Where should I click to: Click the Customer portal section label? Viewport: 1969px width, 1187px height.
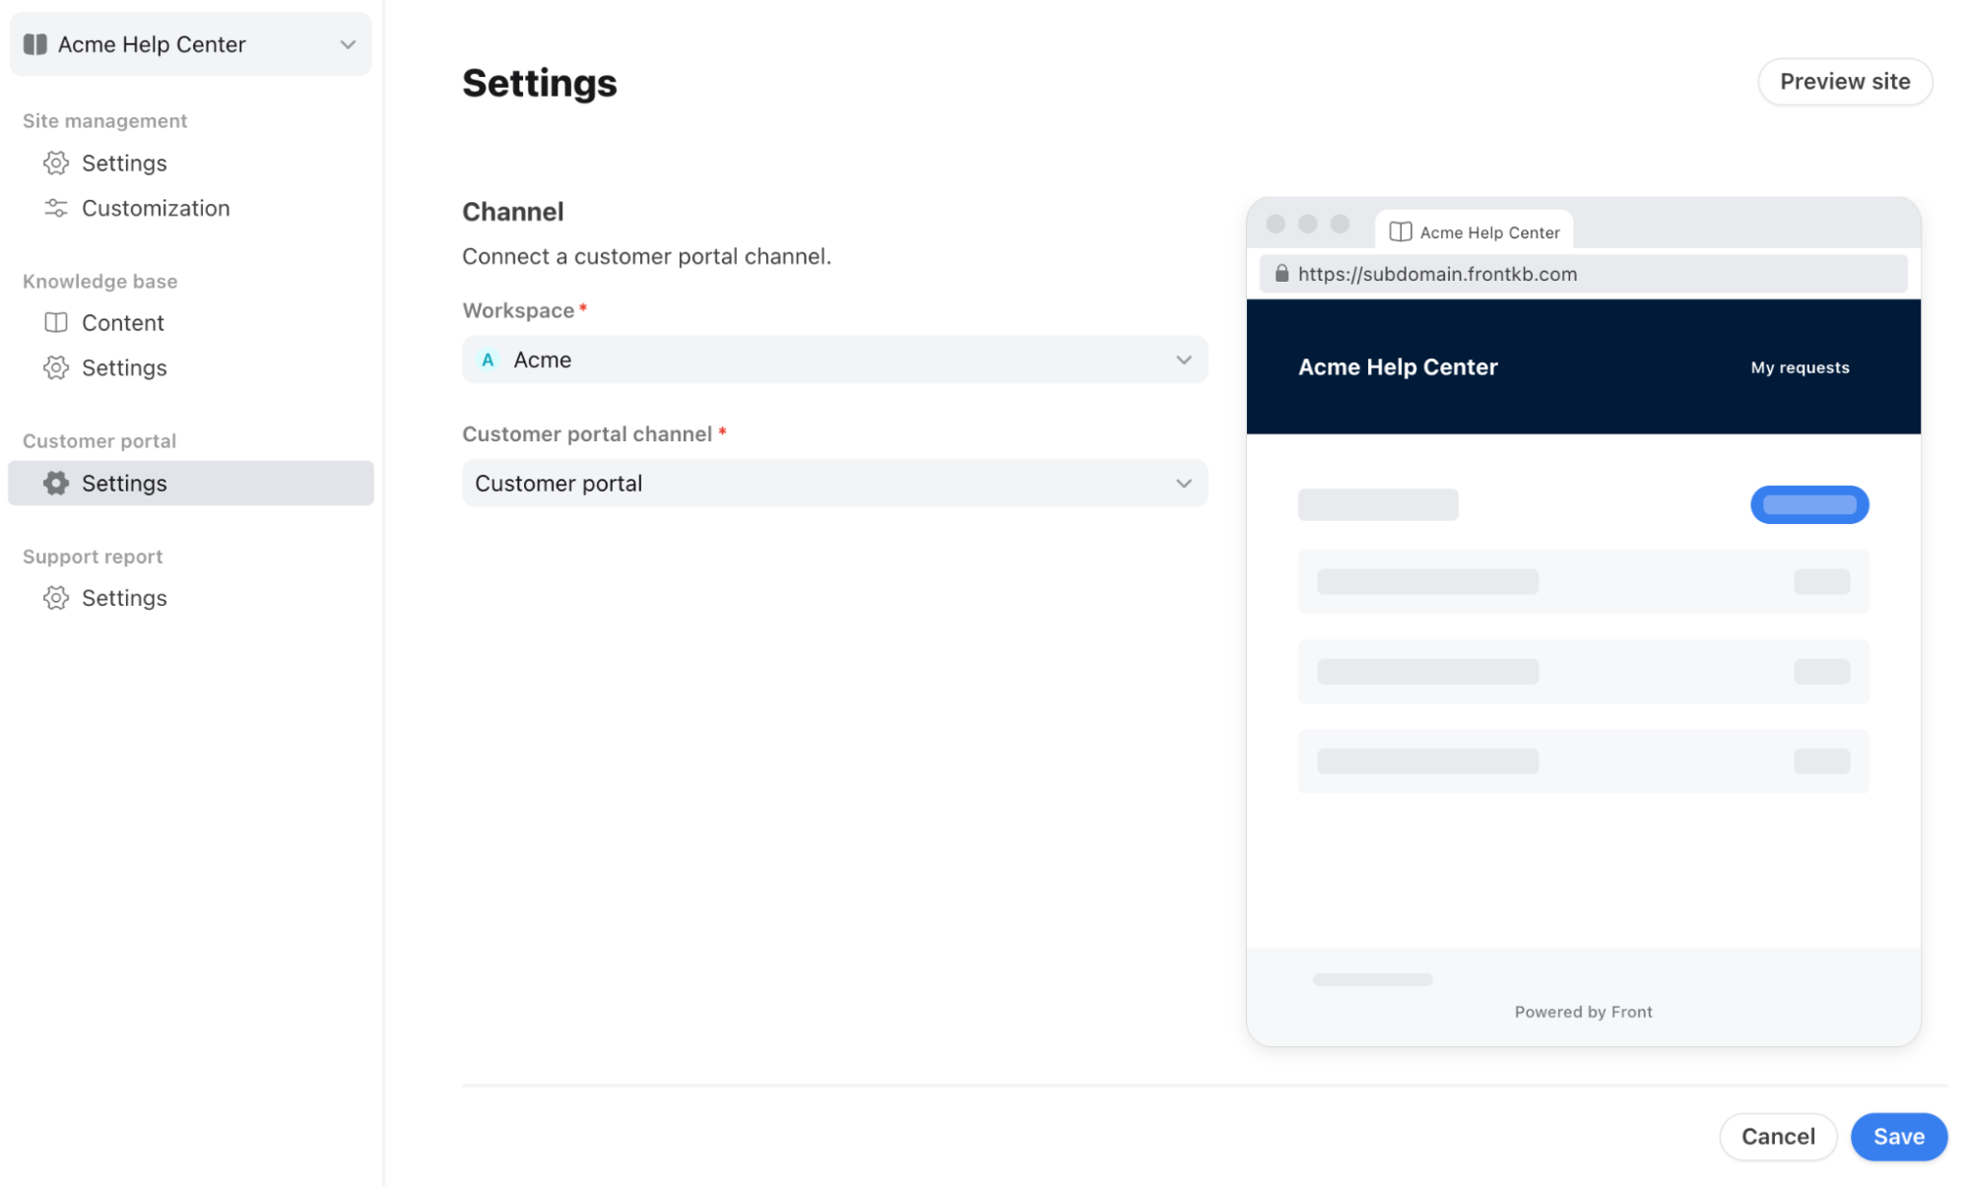[x=99, y=440]
